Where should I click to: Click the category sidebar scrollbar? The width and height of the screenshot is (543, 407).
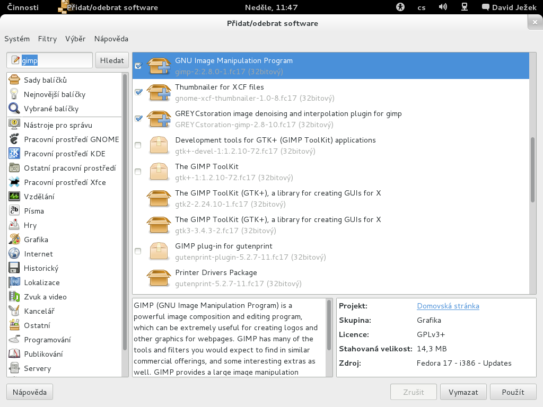pyautogui.click(x=125, y=212)
